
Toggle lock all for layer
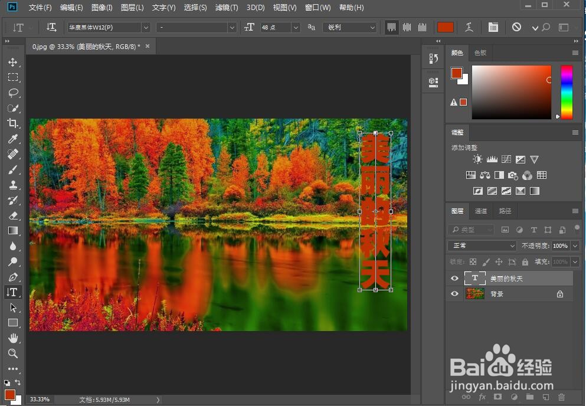525,261
